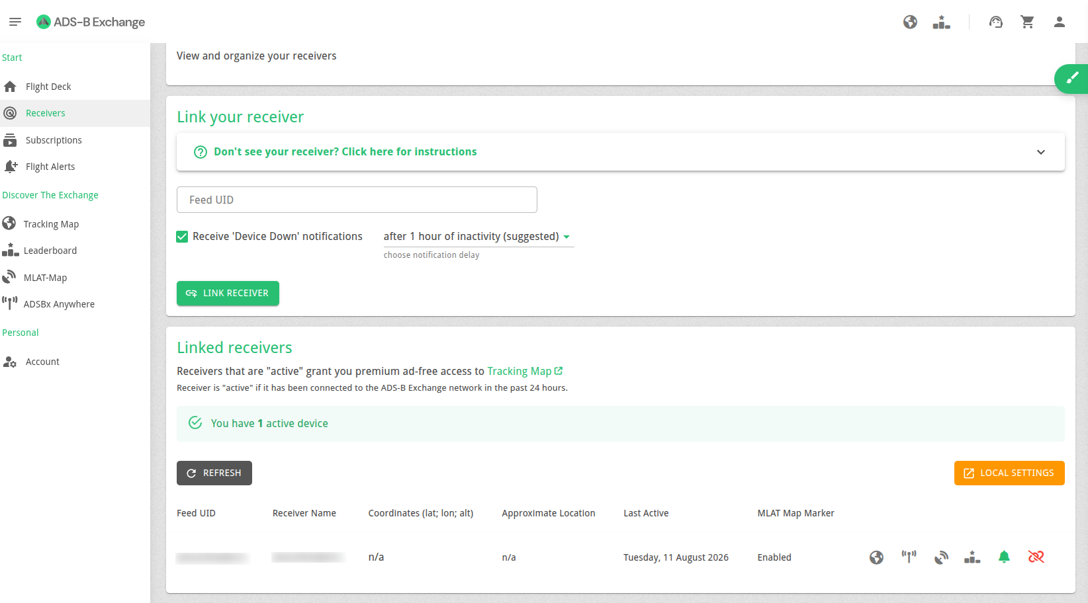
Task: Open Subscriptions from the sidebar
Action: [75, 140]
